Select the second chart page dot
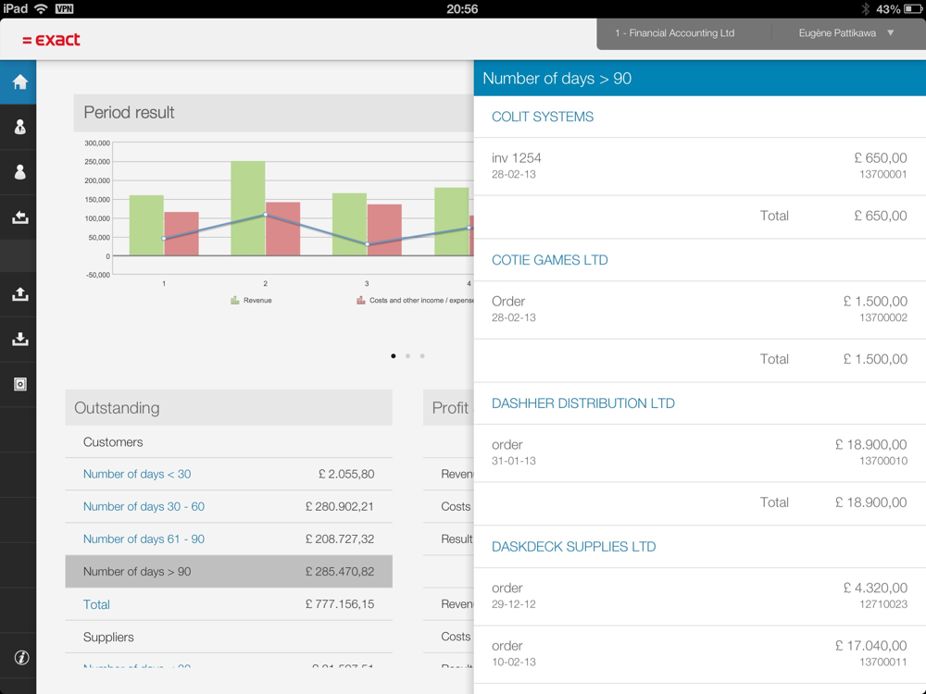Image resolution: width=926 pixels, height=694 pixels. click(407, 356)
